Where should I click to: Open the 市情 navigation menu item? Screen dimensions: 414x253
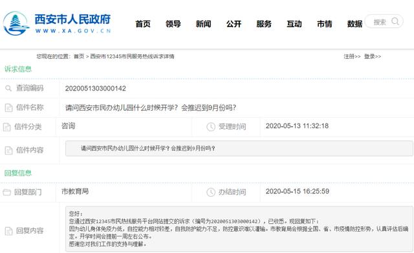pos(324,24)
